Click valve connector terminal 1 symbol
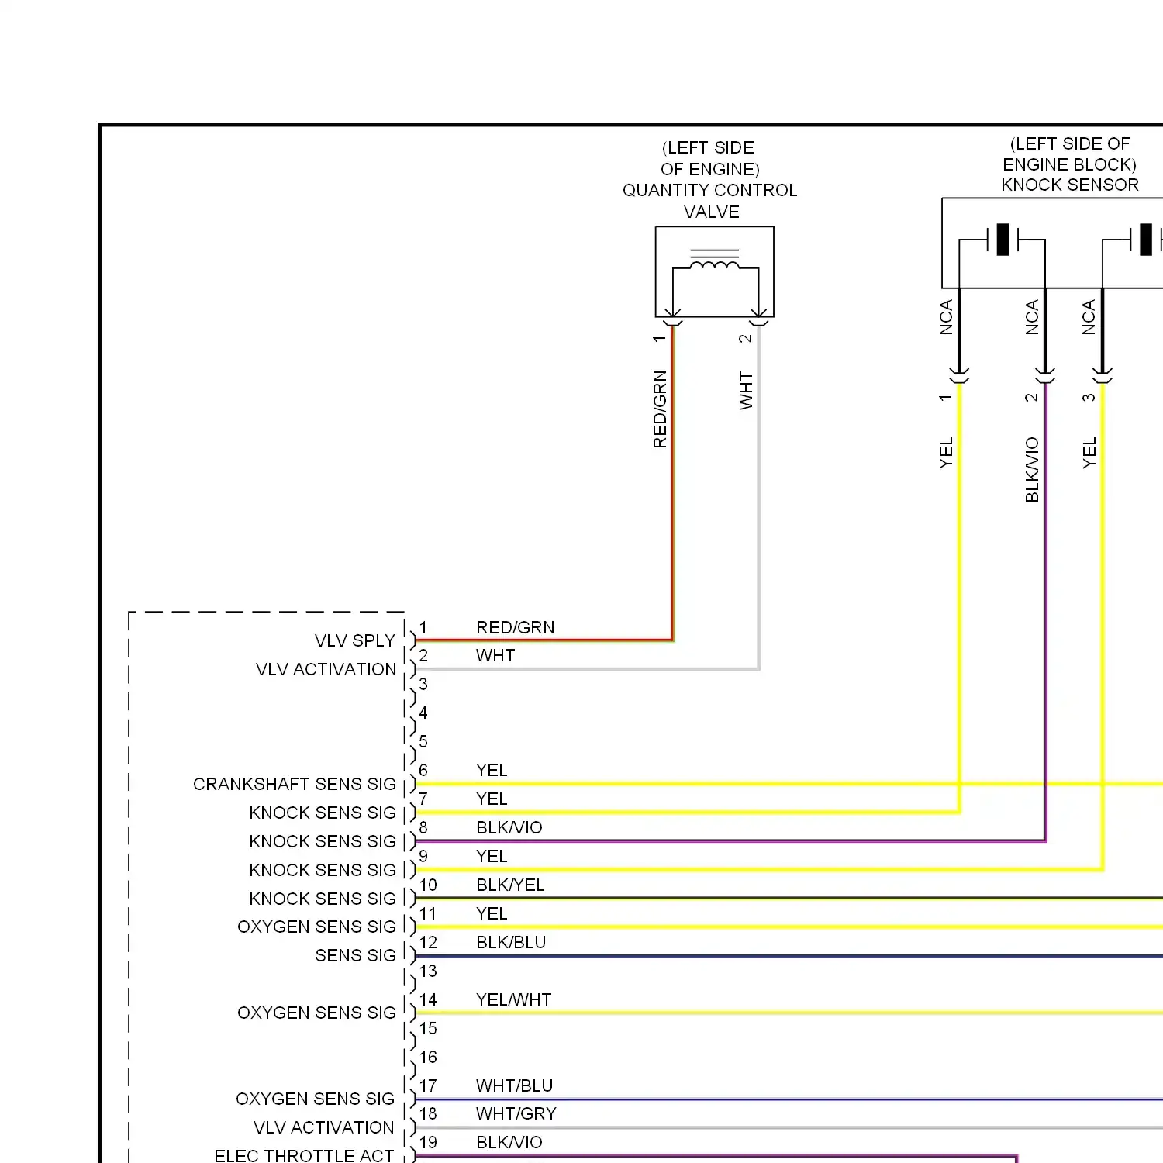Viewport: 1163px width, 1163px height. tap(673, 319)
